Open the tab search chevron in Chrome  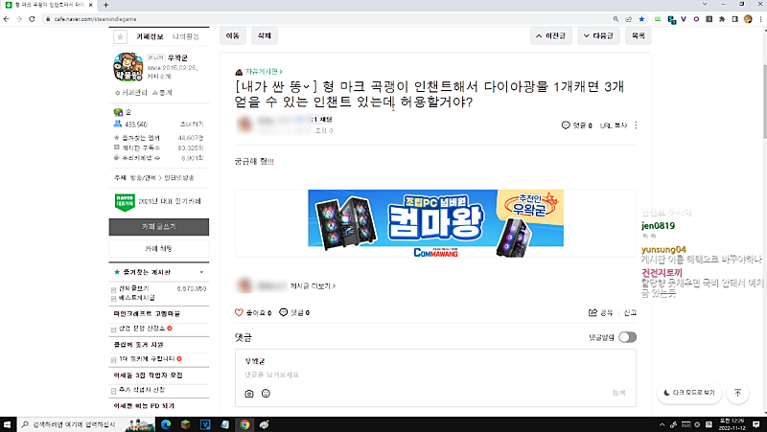pyautogui.click(x=705, y=5)
